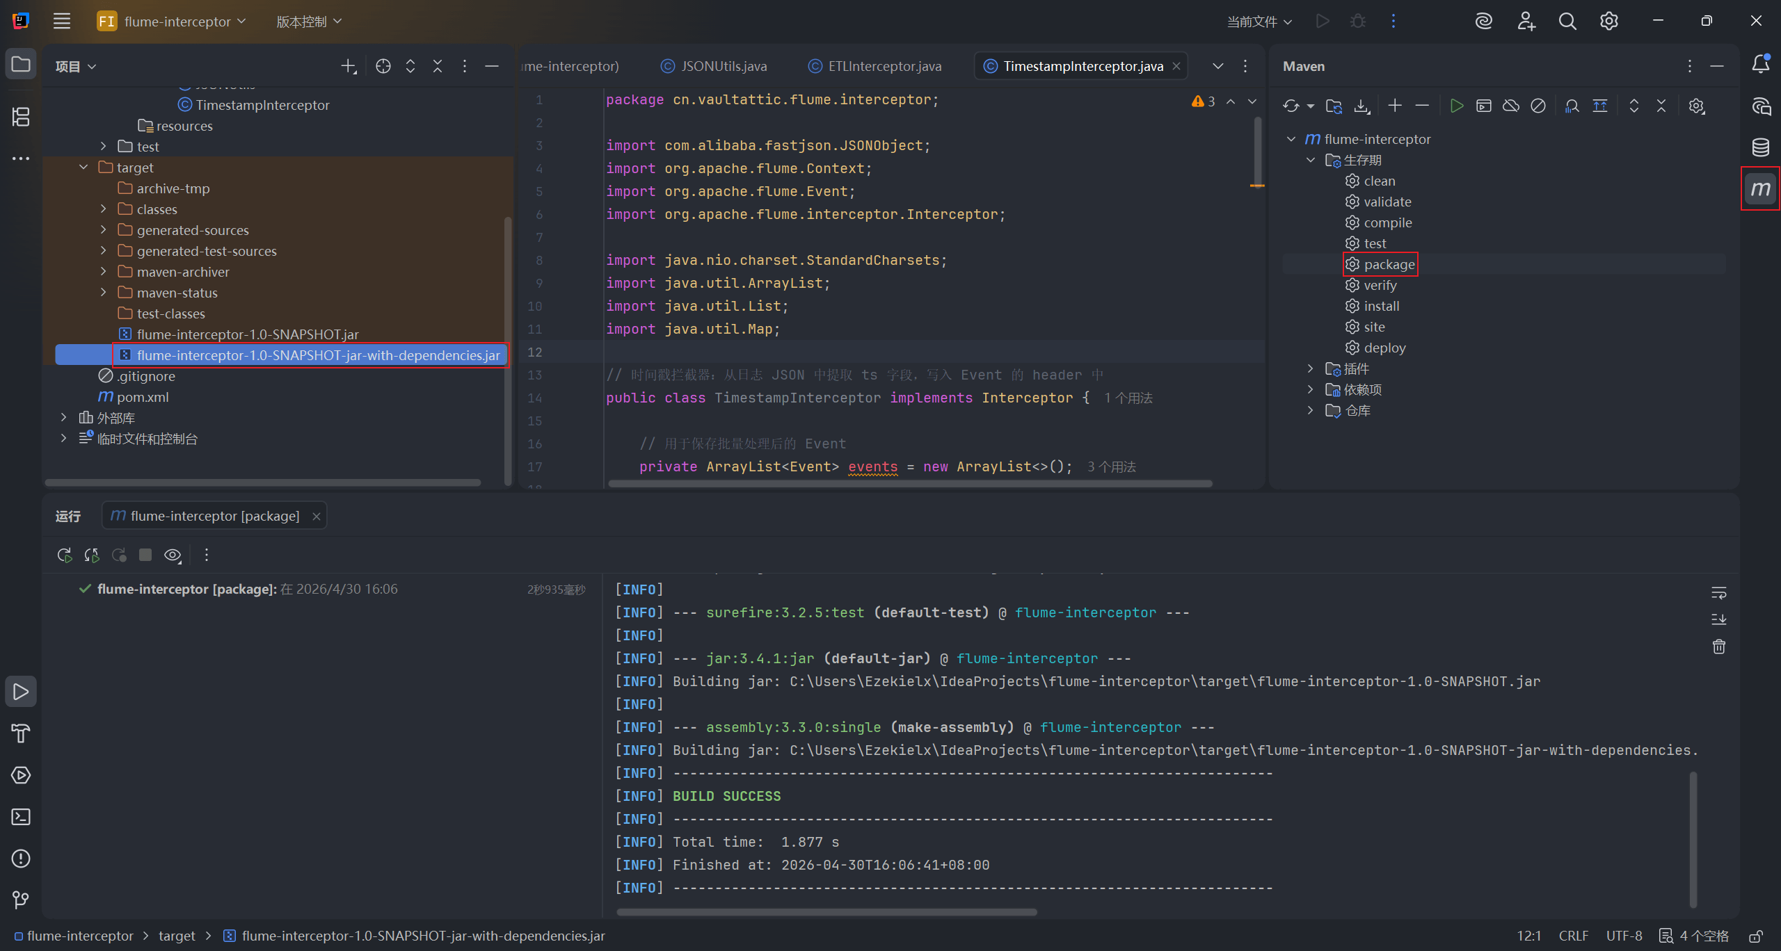
Task: Open the Problems tool window icon
Action: tap(21, 859)
